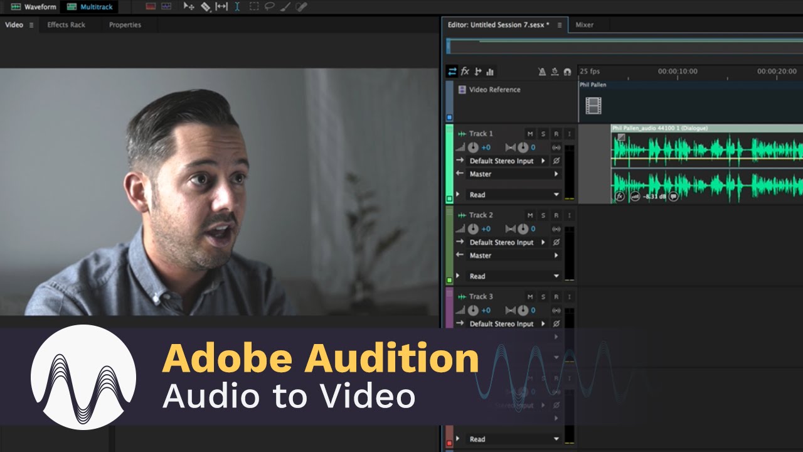The image size is (803, 452).
Task: Open Track 2 Master output dropdown
Action: pos(513,256)
